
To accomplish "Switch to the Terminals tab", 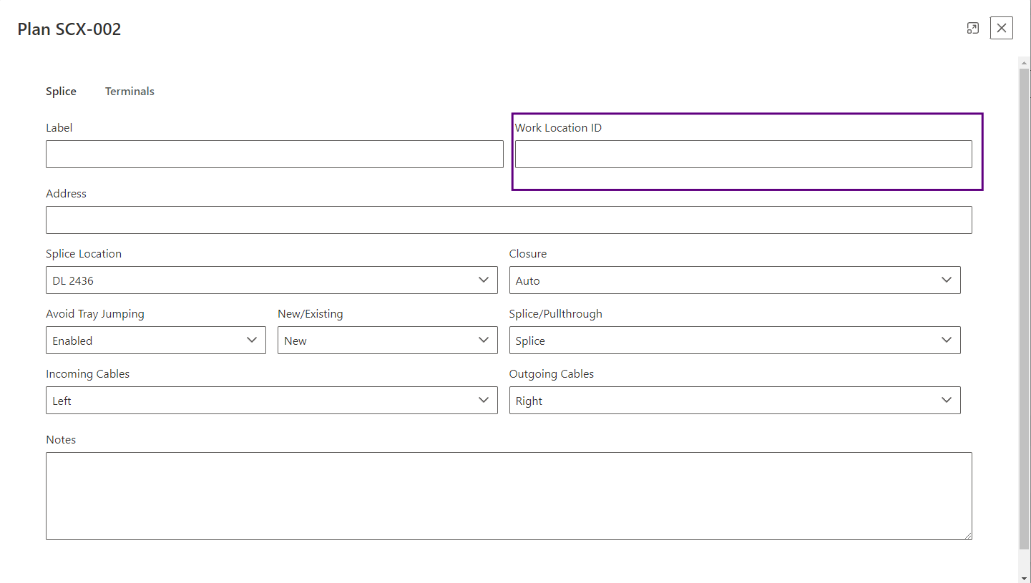I will point(130,92).
